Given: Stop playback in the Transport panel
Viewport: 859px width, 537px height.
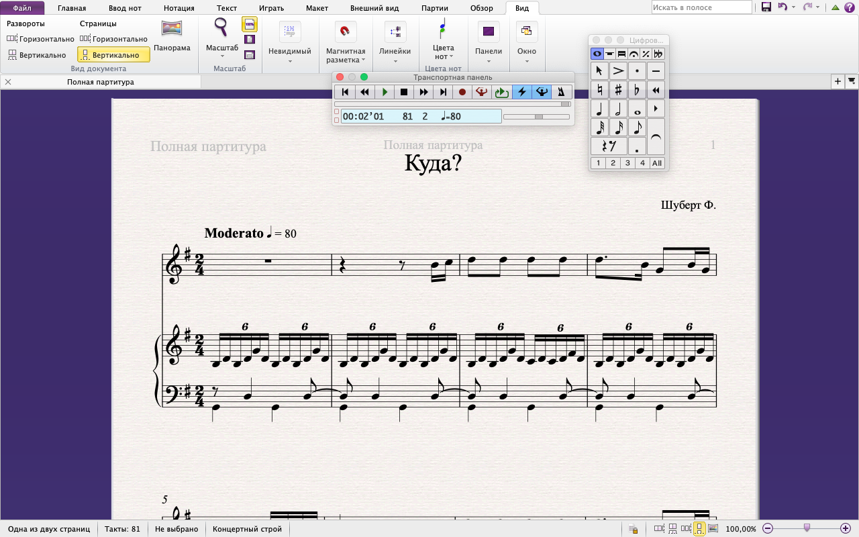Looking at the screenshot, I should pos(404,92).
